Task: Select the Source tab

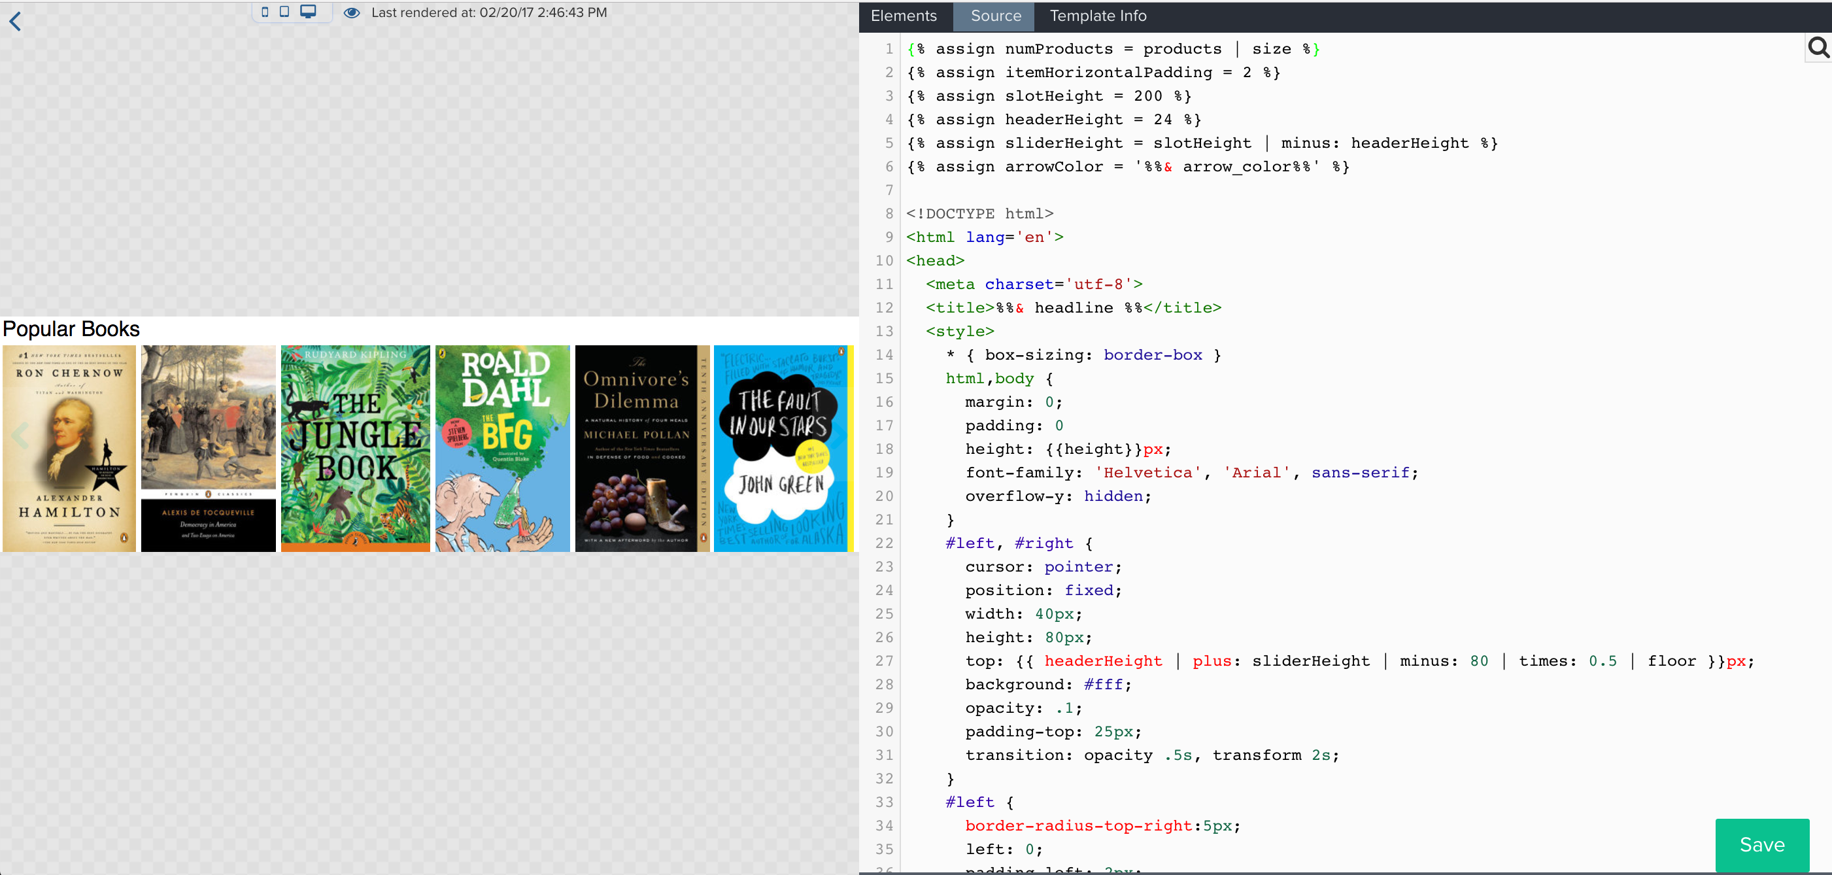Action: 995,16
